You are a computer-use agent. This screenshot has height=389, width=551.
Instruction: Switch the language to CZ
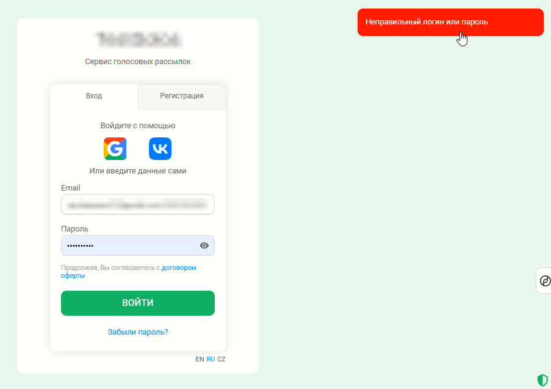[221, 359]
